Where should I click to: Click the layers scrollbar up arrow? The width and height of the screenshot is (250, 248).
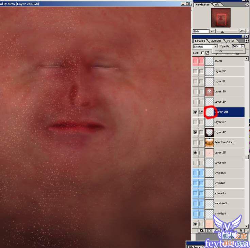(x=247, y=59)
